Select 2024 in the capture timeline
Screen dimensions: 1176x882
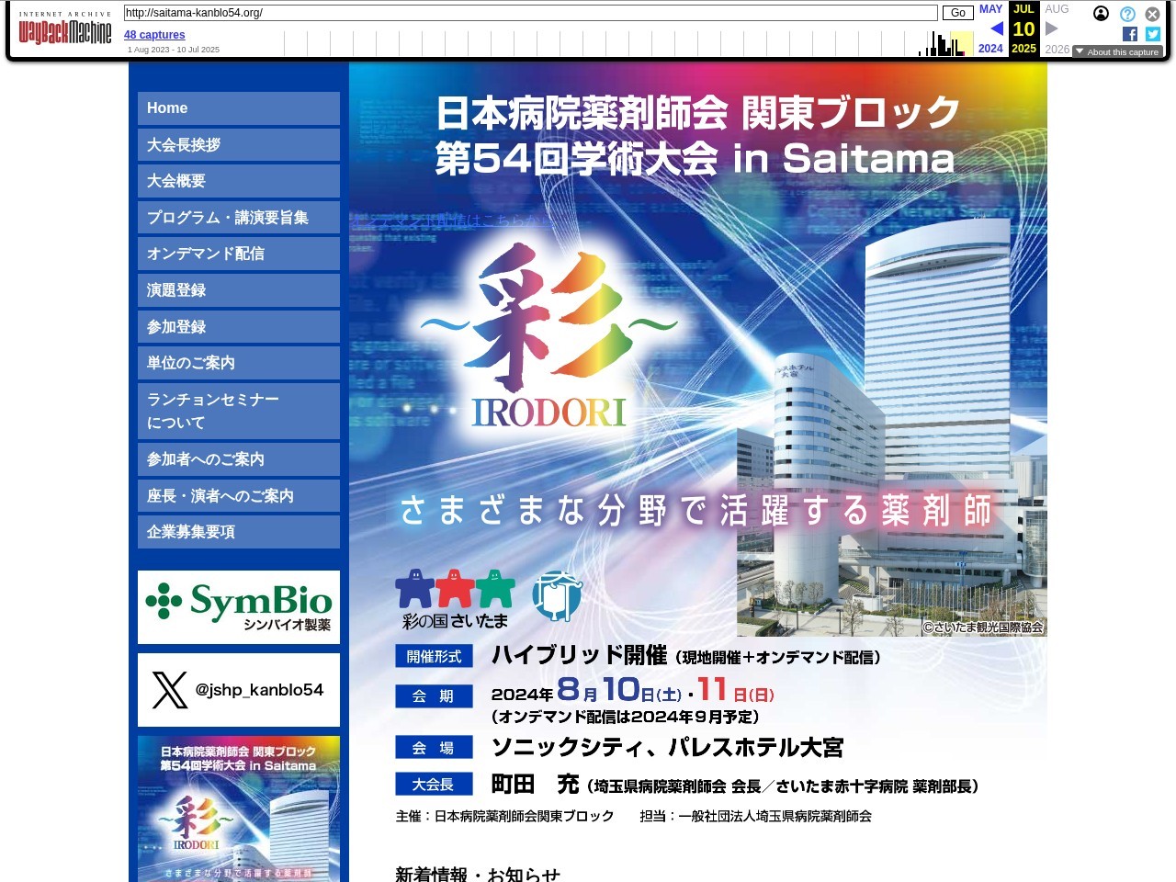pos(990,49)
